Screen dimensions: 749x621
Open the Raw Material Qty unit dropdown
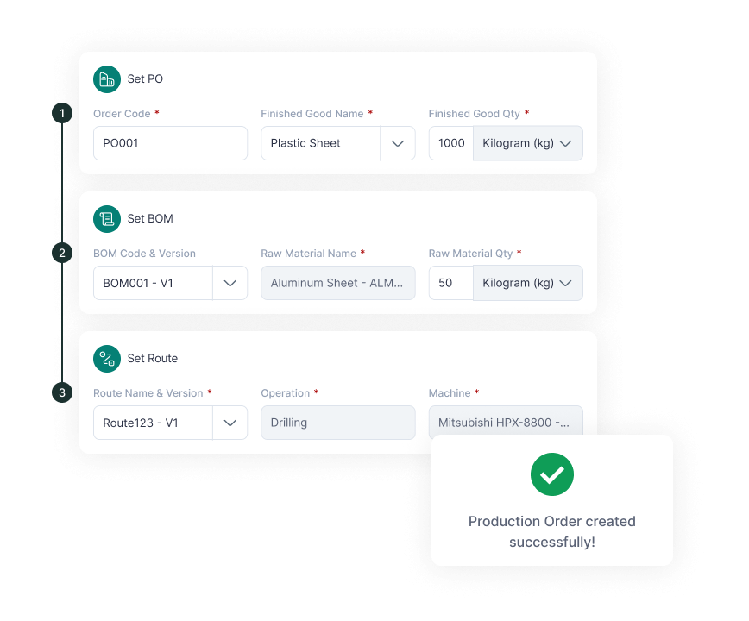(x=528, y=283)
